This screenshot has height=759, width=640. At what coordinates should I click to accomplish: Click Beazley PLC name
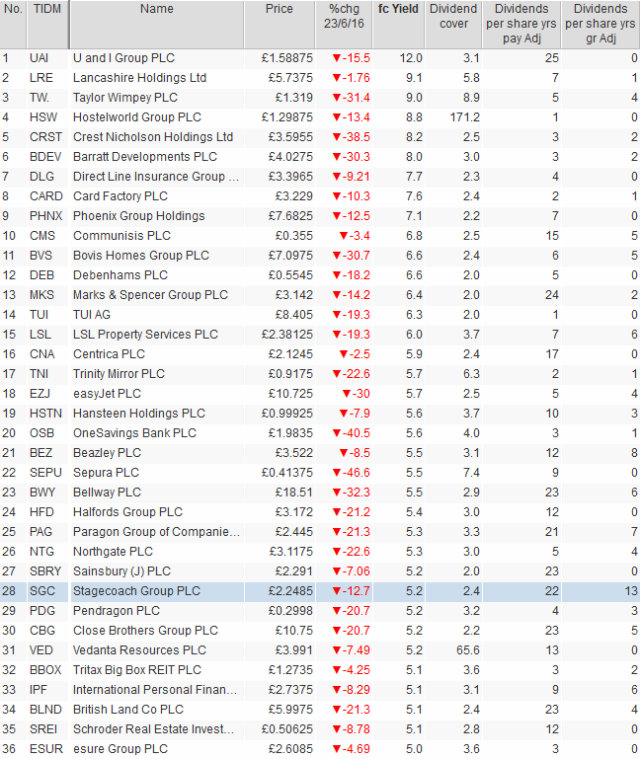[x=107, y=453]
